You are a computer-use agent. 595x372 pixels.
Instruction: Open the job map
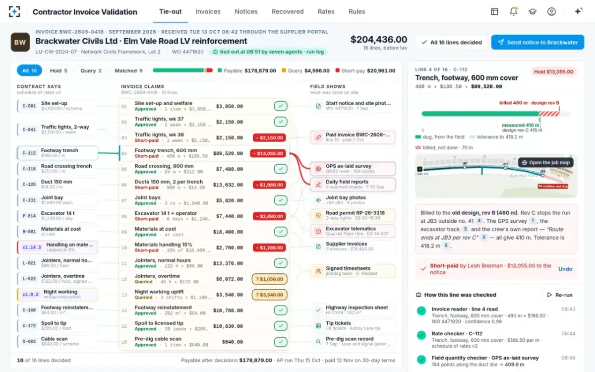pos(545,162)
